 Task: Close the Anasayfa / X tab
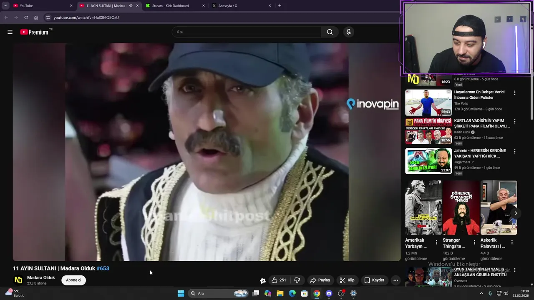point(270,6)
